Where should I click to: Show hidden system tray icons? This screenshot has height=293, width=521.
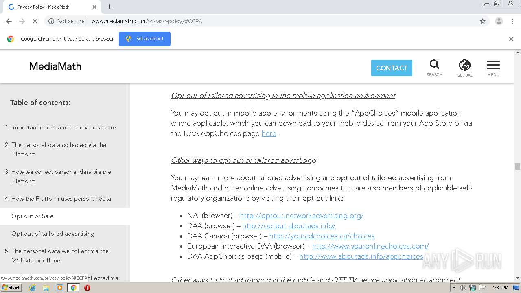click(454, 288)
